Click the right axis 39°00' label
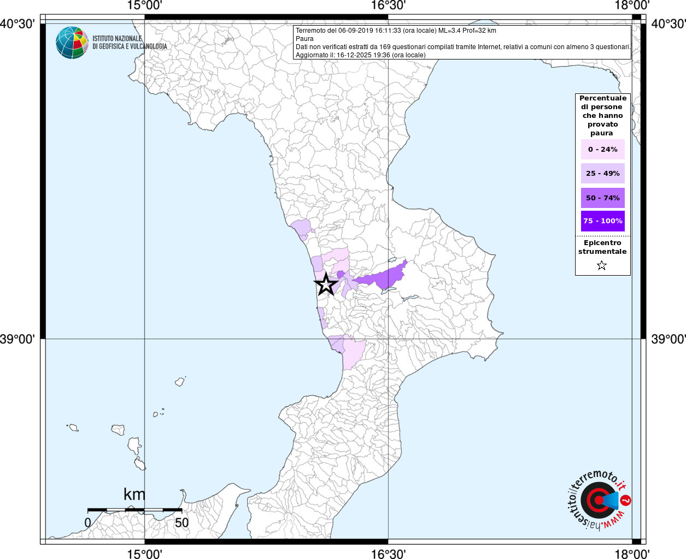This screenshot has height=559, width=686. (668, 339)
